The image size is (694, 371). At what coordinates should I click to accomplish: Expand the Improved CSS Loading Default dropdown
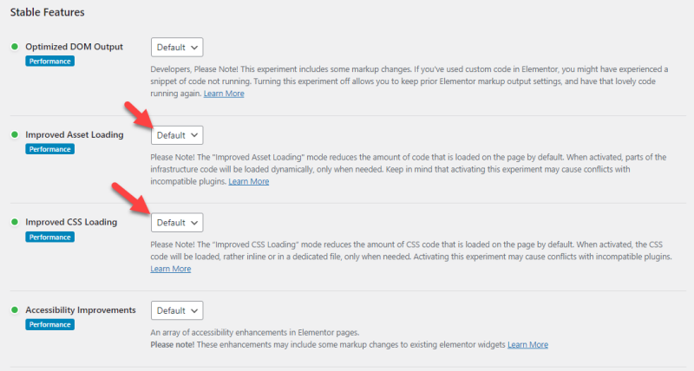[177, 223]
